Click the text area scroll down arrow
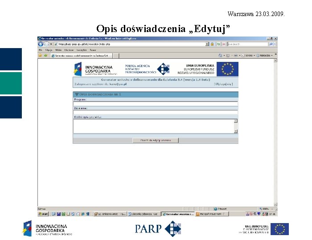 pyautogui.click(x=236, y=131)
